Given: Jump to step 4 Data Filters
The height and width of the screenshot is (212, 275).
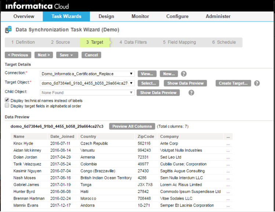Looking at the screenshot, I should [133, 42].
